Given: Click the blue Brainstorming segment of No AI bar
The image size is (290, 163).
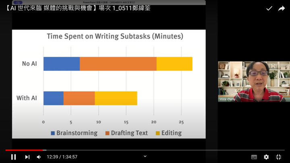Looking at the screenshot, I should pos(62,64).
